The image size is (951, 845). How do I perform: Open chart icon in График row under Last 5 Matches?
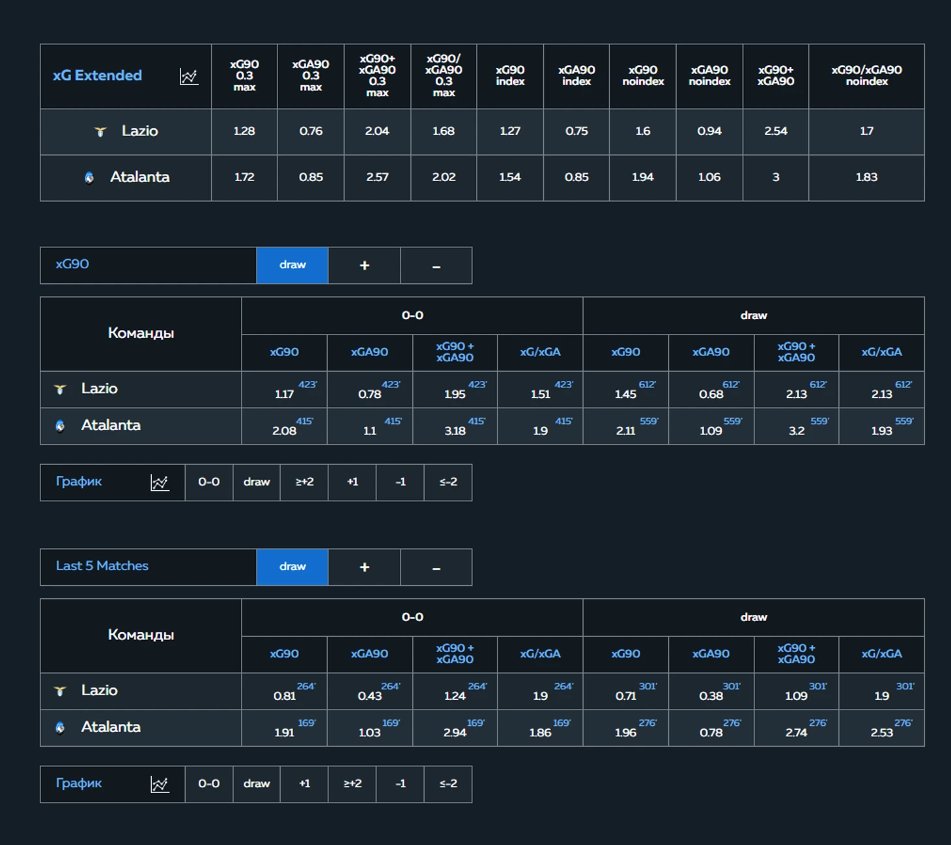tap(160, 784)
